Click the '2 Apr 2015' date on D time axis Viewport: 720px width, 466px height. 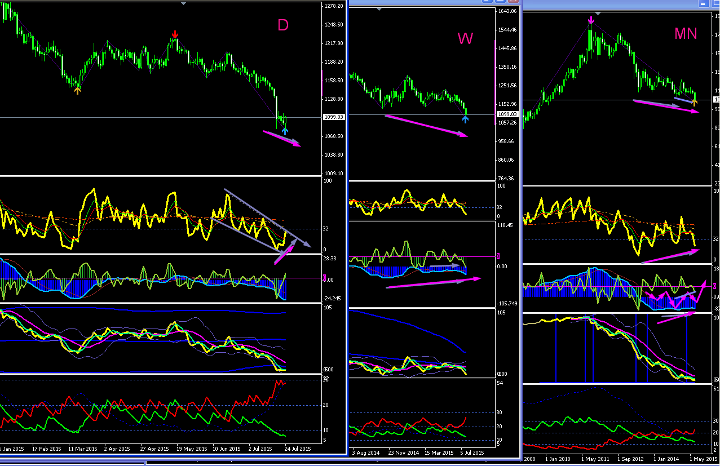[118, 449]
